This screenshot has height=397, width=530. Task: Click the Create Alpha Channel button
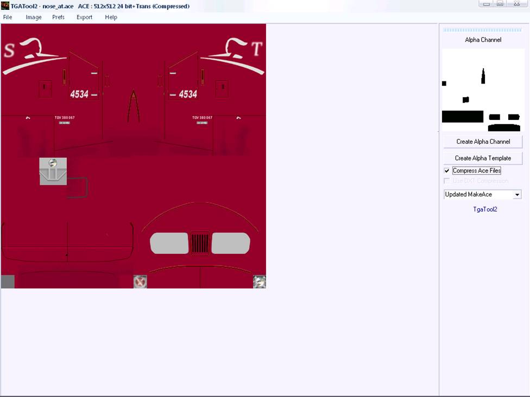coord(483,142)
